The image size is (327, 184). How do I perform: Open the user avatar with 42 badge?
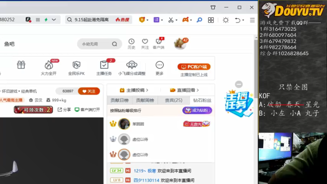click(x=180, y=44)
